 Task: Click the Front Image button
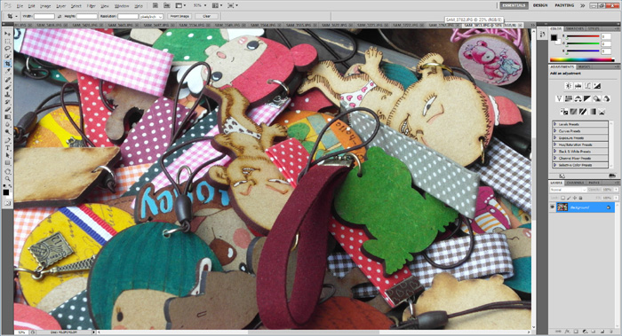click(179, 16)
